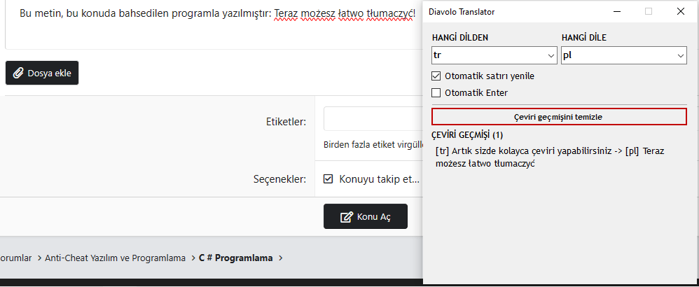Open the 'HANGİ DİLE' target language dropdown
The height and width of the screenshot is (287, 699).
click(623, 56)
